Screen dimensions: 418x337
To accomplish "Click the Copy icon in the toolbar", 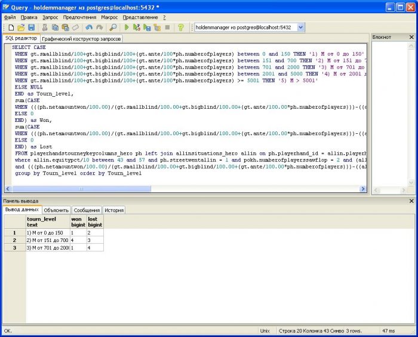I will point(55,27).
